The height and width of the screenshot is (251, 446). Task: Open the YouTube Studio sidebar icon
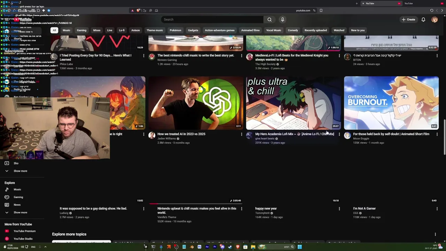7,239
